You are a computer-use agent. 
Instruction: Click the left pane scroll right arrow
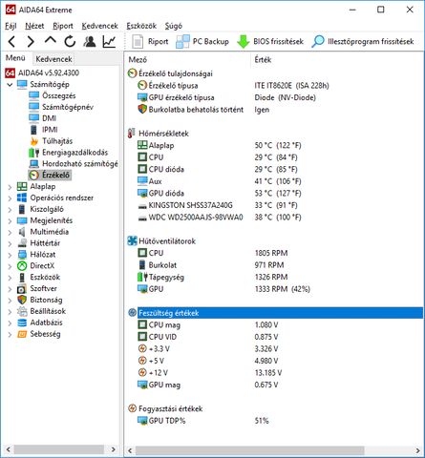click(x=113, y=449)
